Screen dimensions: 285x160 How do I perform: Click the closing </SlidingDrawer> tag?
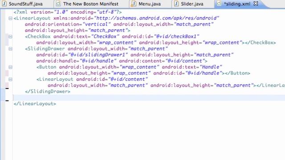pyautogui.click(x=48, y=92)
